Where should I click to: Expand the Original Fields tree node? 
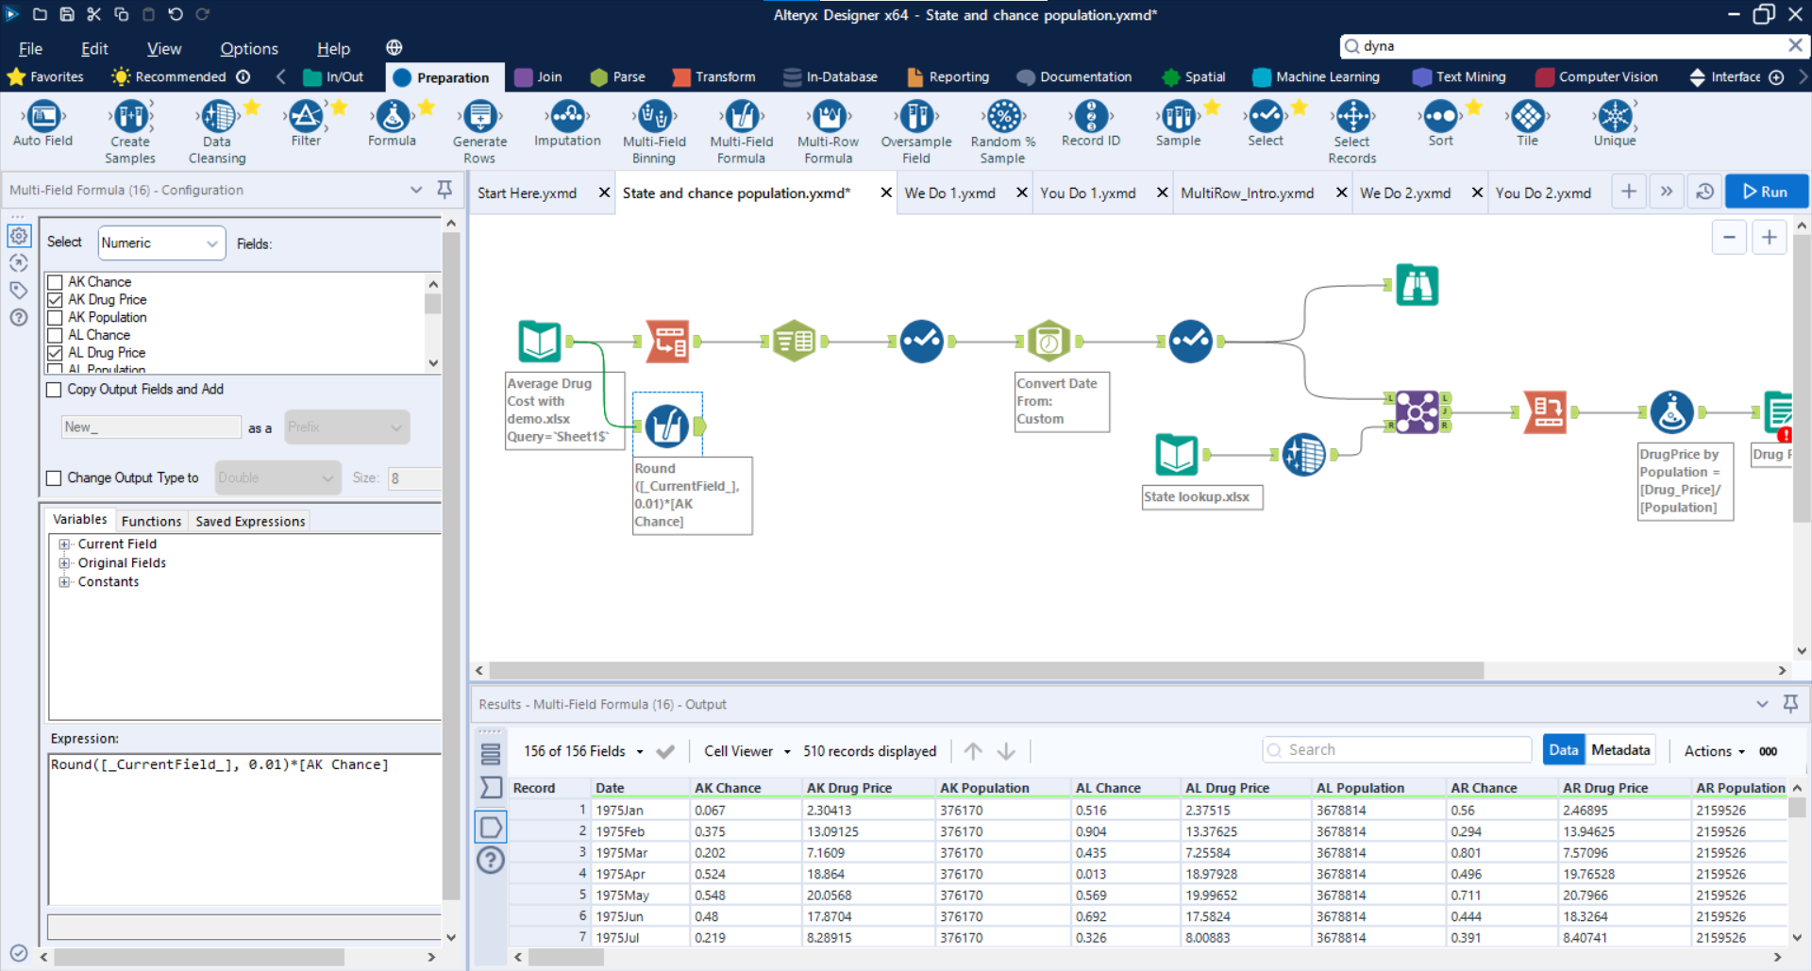click(64, 563)
